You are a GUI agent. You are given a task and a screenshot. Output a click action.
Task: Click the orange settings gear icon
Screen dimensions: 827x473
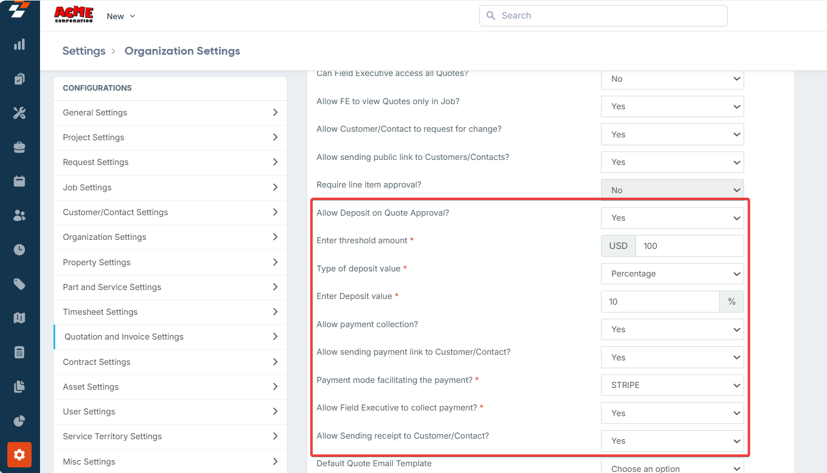click(20, 455)
